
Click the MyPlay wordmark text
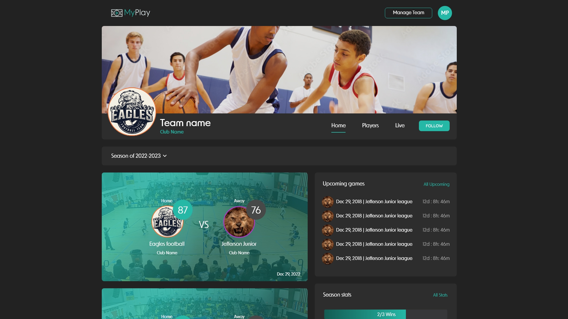tap(137, 13)
